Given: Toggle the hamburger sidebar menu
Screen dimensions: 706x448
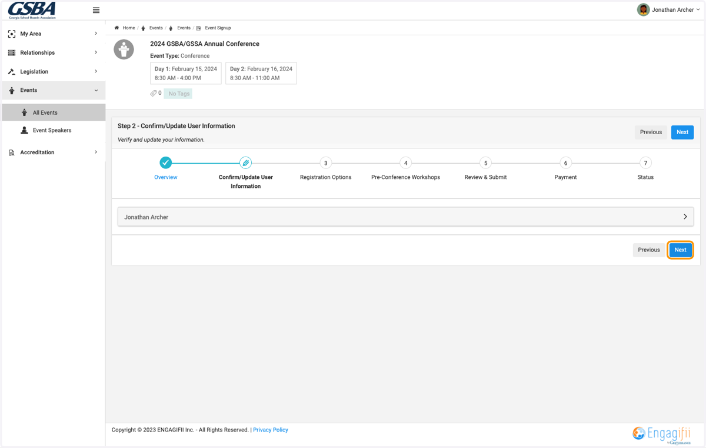Looking at the screenshot, I should [96, 10].
